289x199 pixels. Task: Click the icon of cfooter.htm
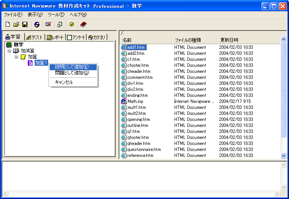tap(123, 65)
